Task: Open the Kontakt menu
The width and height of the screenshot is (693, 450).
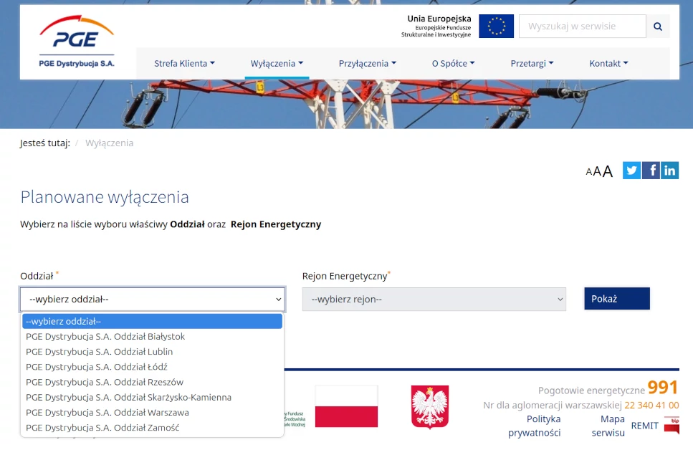Action: [x=608, y=63]
